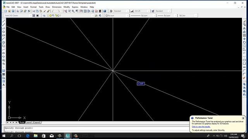Image resolution: width=248 pixels, height=139 pixels.
Task: Switch to the Layout2 tab
Action: tap(38, 122)
